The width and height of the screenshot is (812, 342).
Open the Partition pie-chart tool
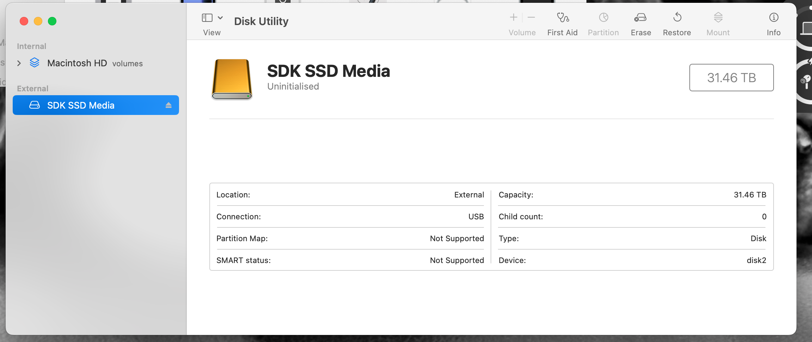coord(603,17)
